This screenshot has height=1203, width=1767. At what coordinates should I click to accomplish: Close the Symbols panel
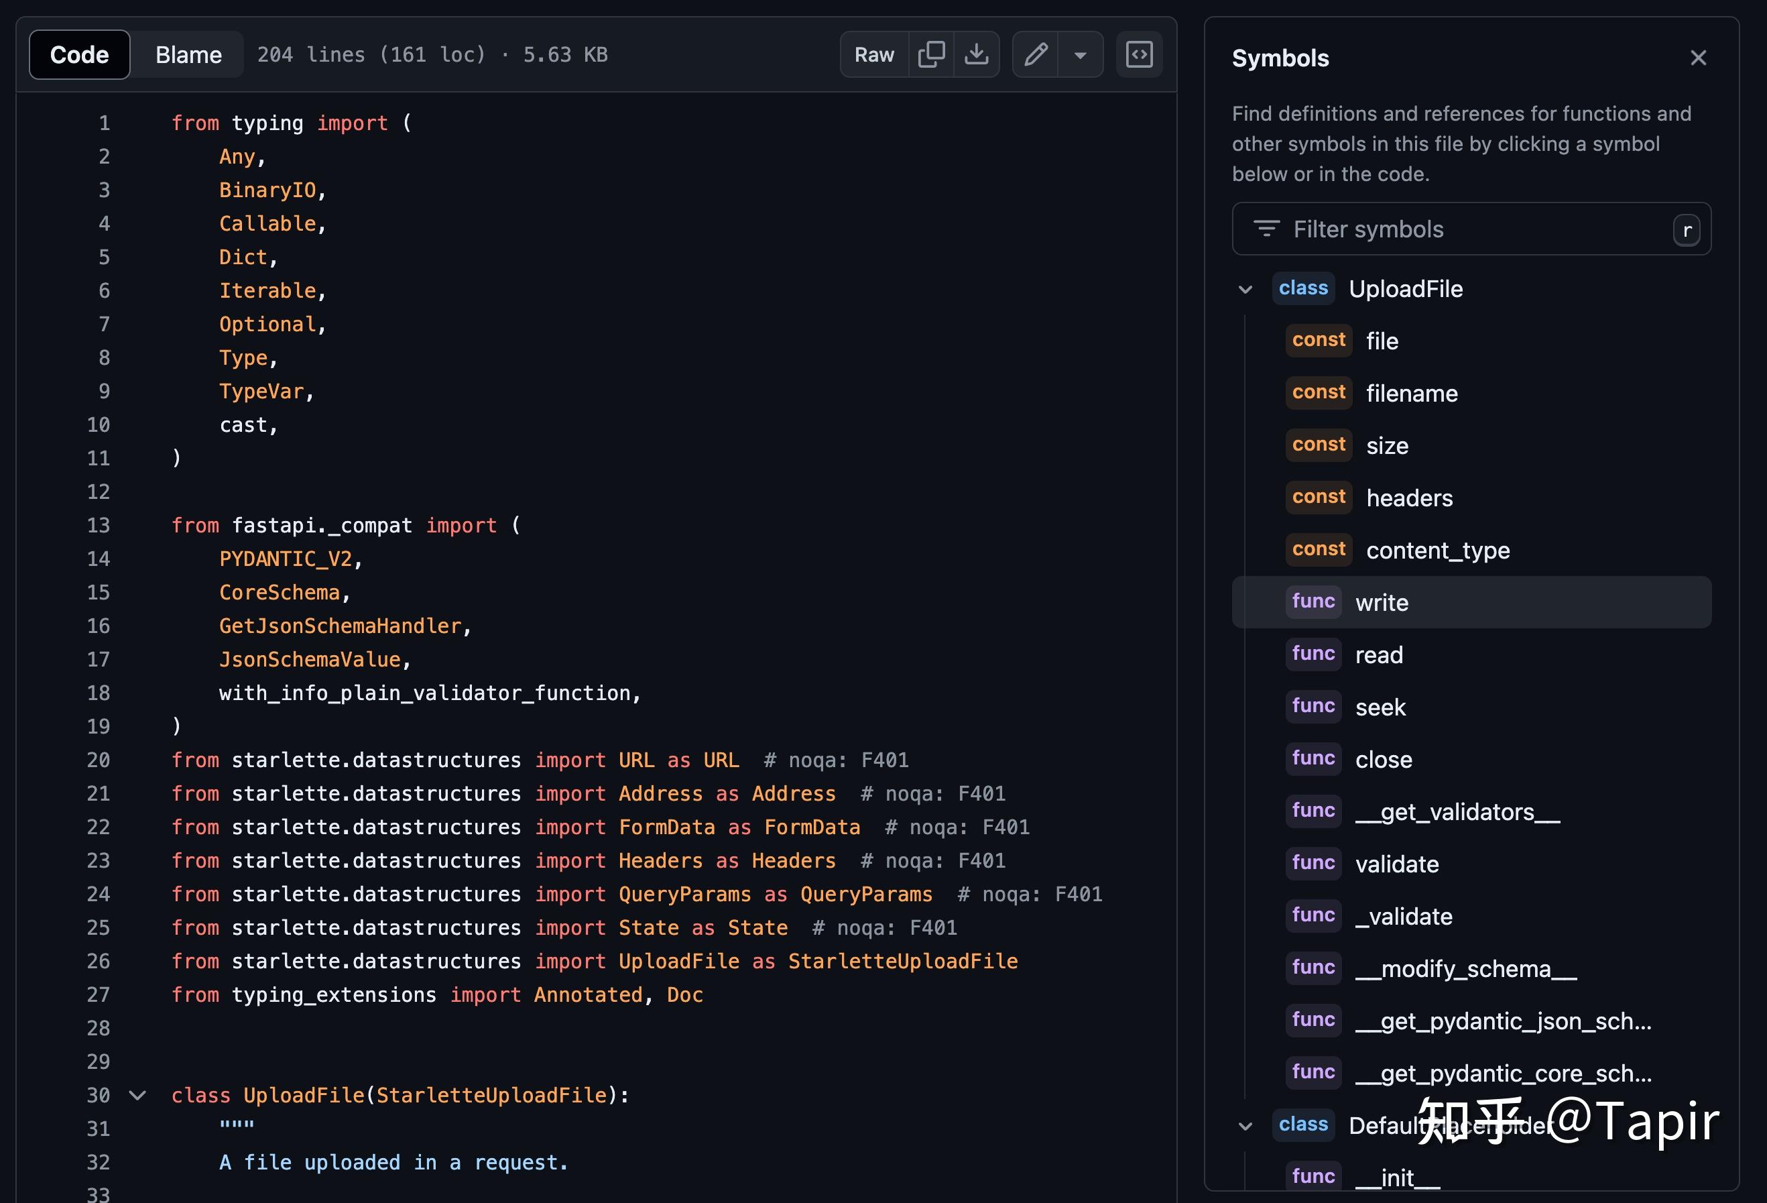[1698, 58]
